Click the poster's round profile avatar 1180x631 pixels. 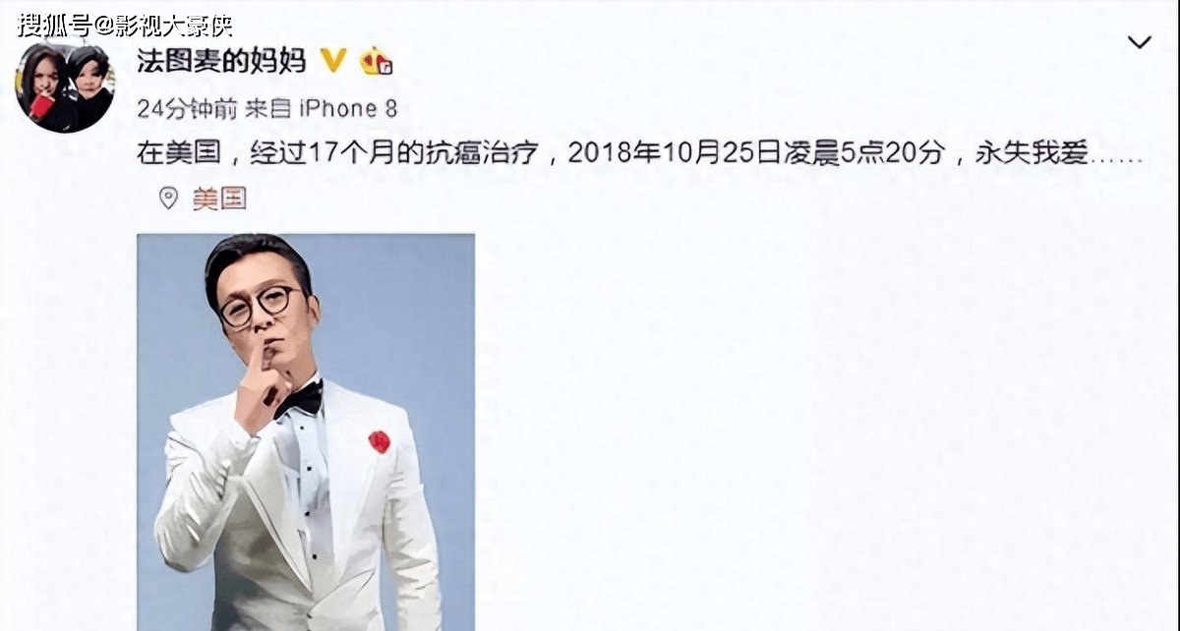[64, 87]
